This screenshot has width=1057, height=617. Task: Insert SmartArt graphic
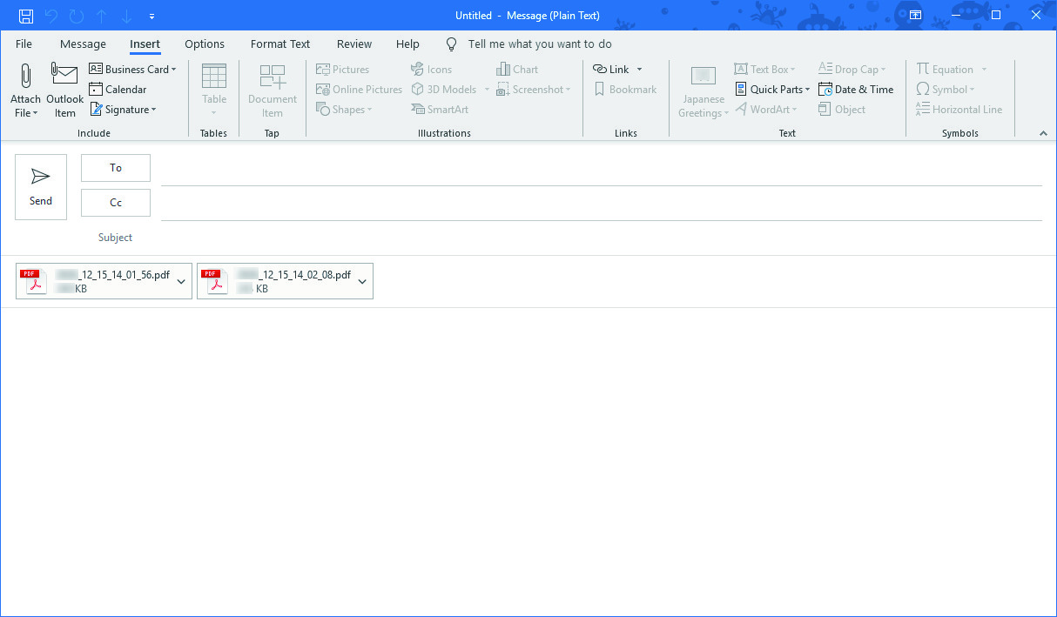[x=440, y=109]
